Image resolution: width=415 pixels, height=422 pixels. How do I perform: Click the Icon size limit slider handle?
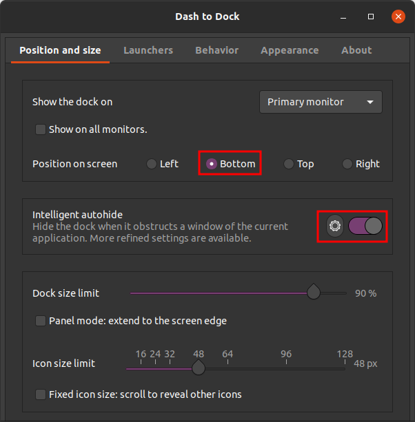point(199,368)
